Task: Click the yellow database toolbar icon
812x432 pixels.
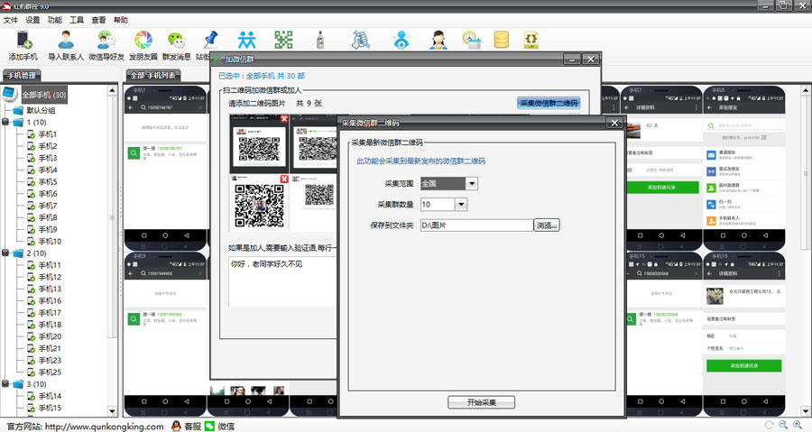Action: point(502,40)
